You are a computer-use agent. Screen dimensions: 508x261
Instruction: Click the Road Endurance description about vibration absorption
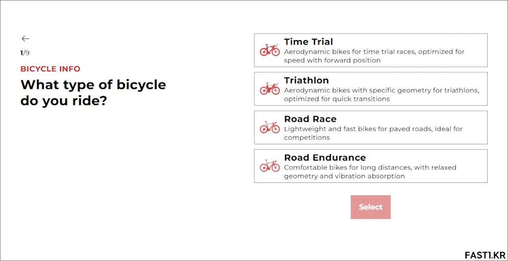pos(370,172)
